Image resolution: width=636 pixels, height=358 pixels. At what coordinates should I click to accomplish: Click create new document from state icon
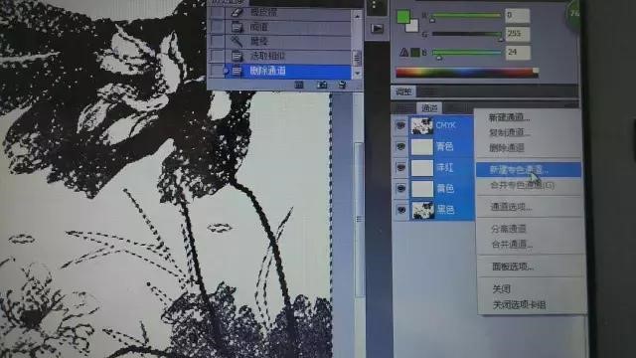pos(299,85)
